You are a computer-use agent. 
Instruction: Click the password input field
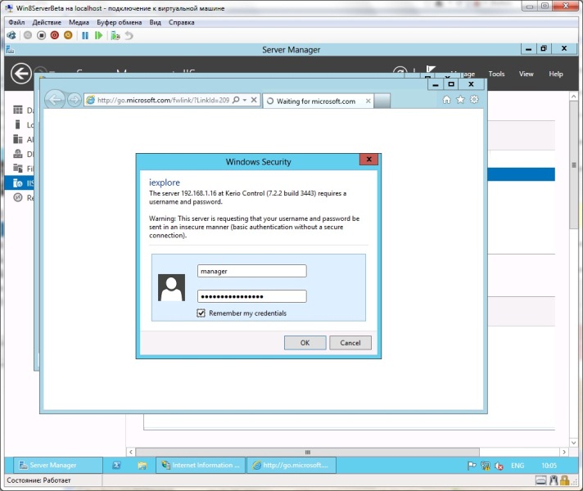point(251,296)
